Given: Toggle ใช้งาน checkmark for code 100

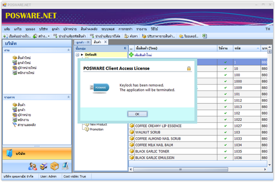Looking at the screenshot, I should tap(225, 75).
